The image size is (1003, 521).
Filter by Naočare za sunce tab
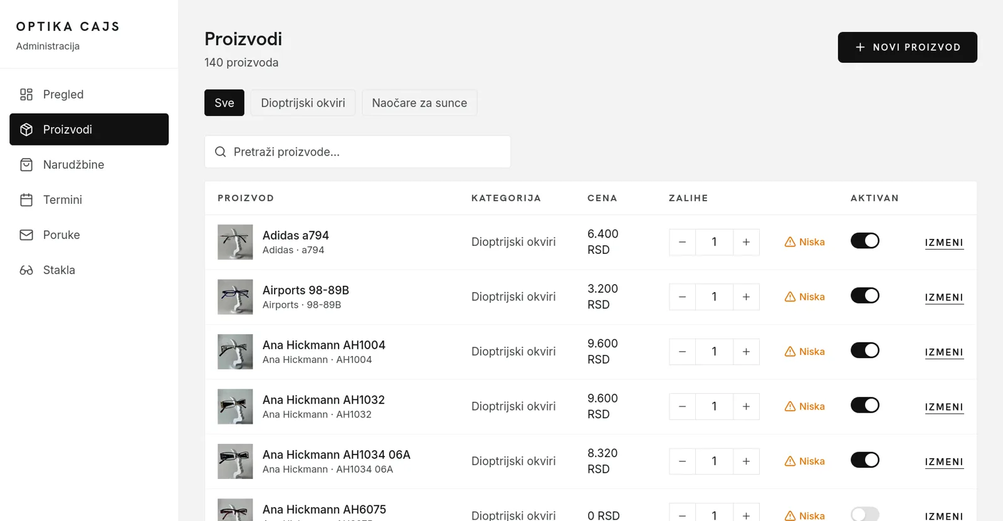pyautogui.click(x=419, y=103)
